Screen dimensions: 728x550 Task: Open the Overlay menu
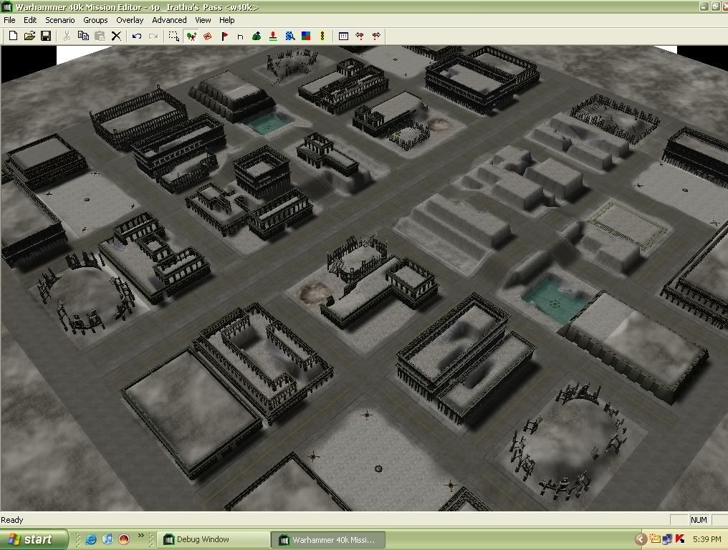point(130,20)
